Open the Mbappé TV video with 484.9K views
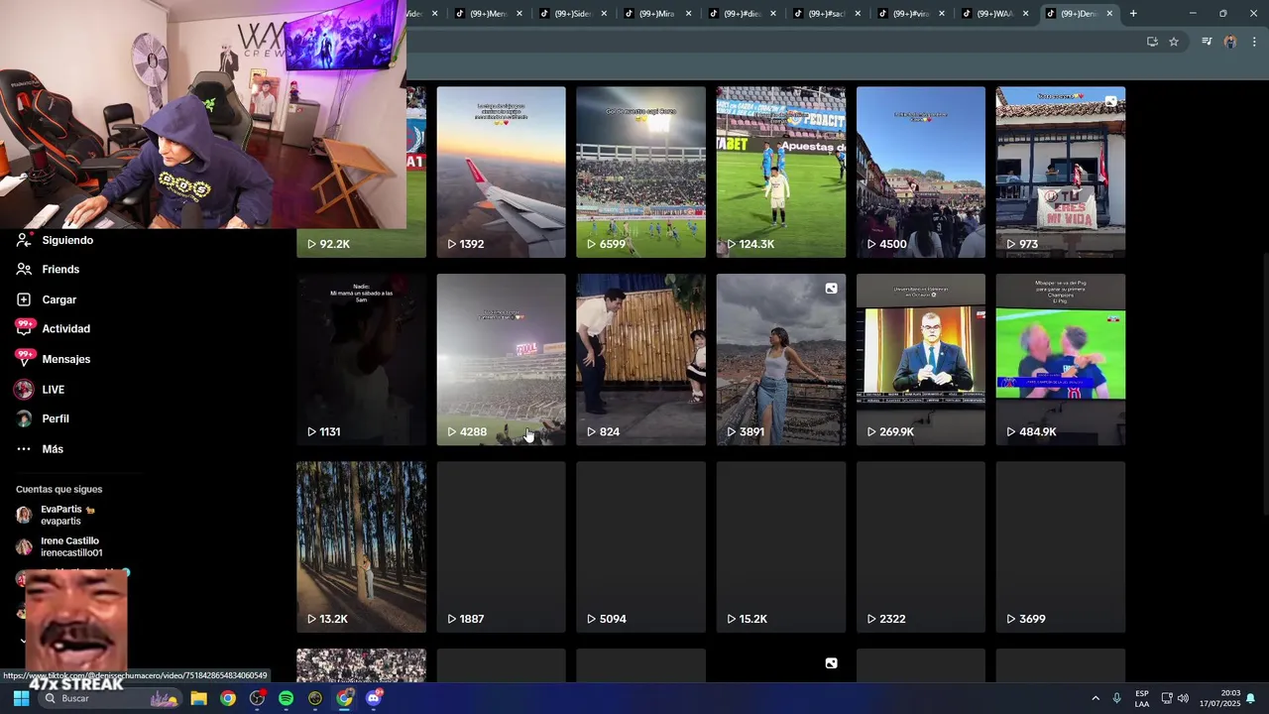The image size is (1269, 714). click(x=1061, y=359)
